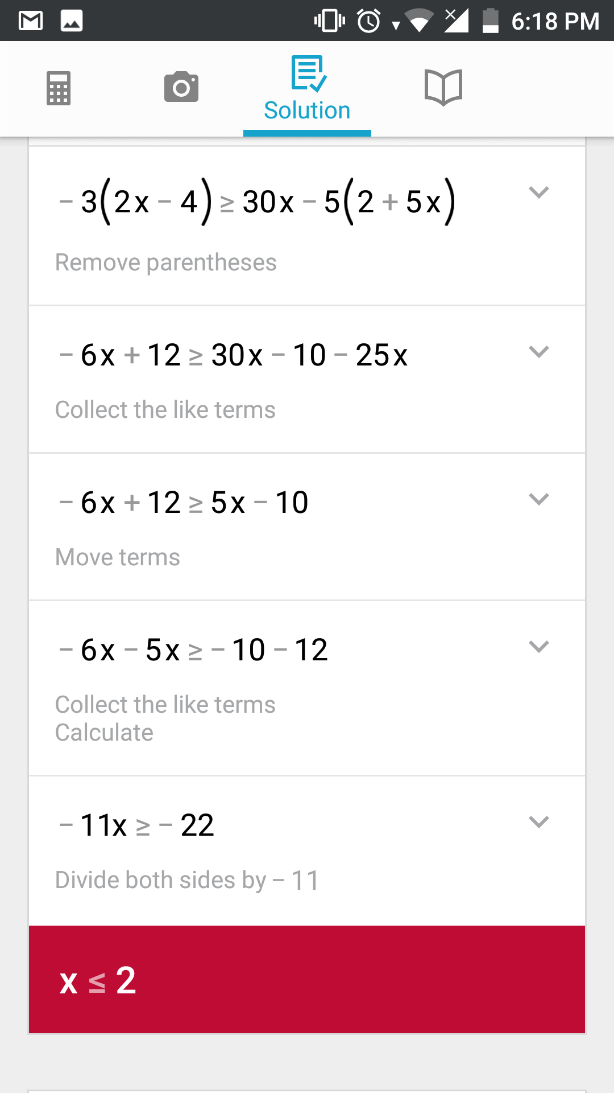Tap the Gmail notification icon

[x=31, y=21]
